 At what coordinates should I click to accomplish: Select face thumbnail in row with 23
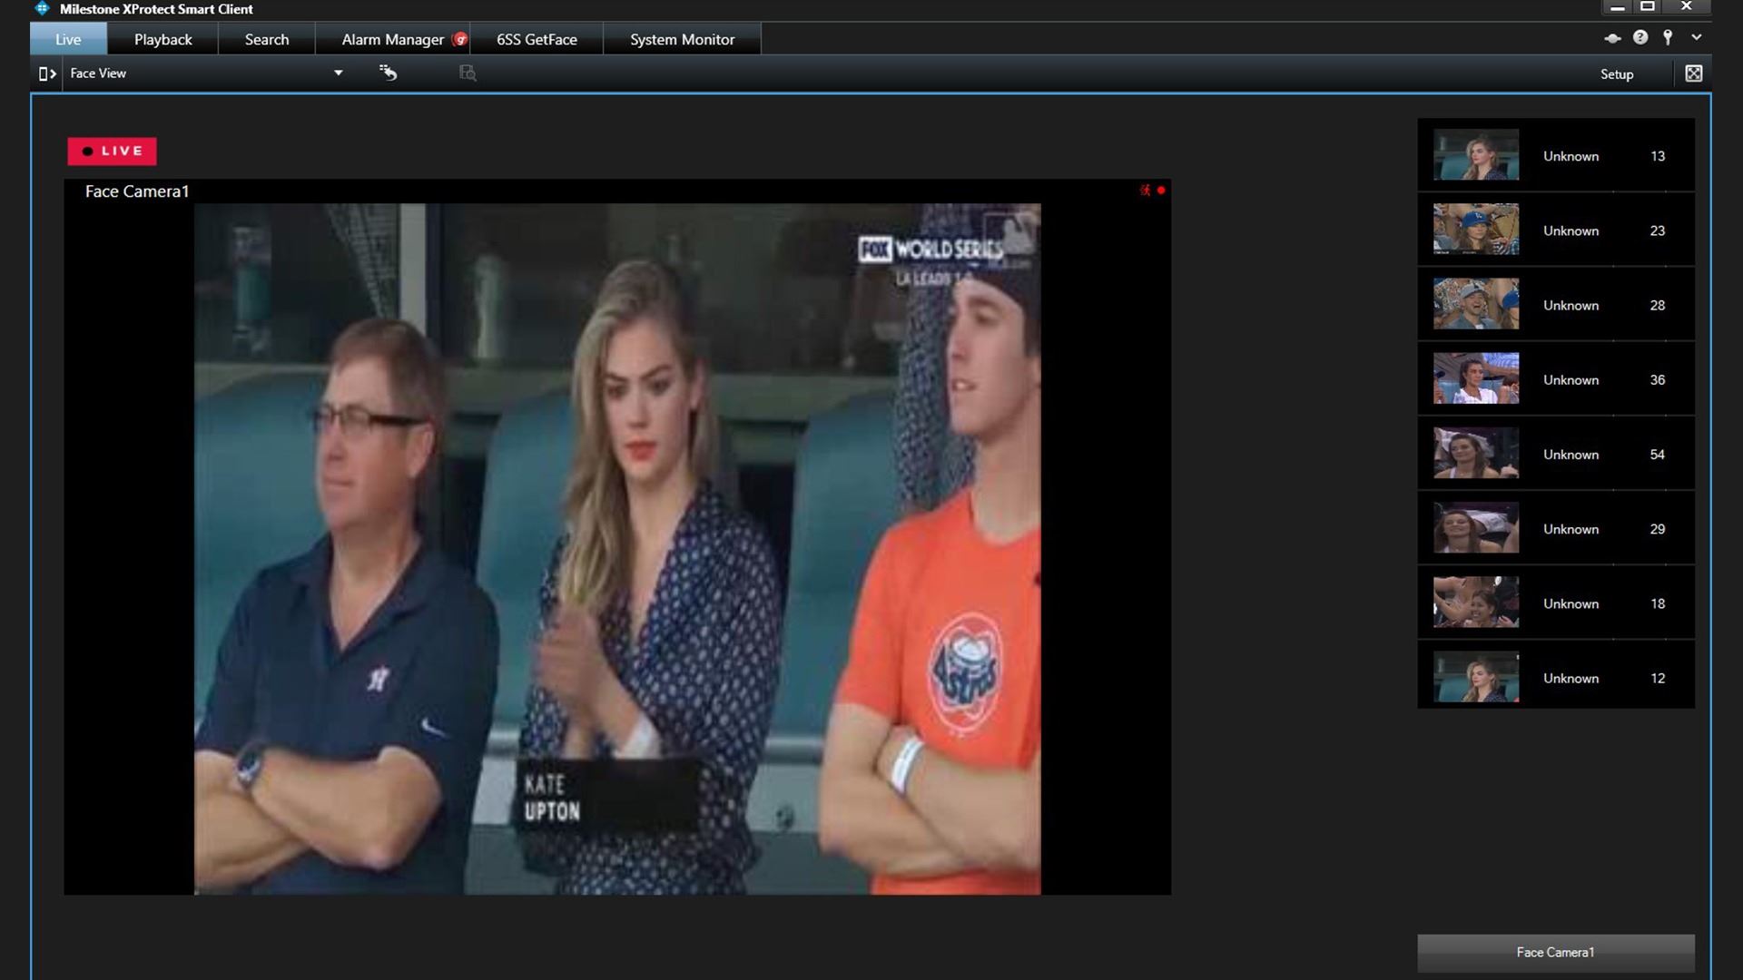click(1475, 229)
